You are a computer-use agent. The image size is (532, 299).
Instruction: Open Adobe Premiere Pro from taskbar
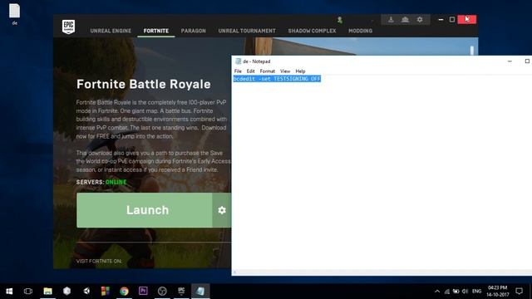pos(143,292)
